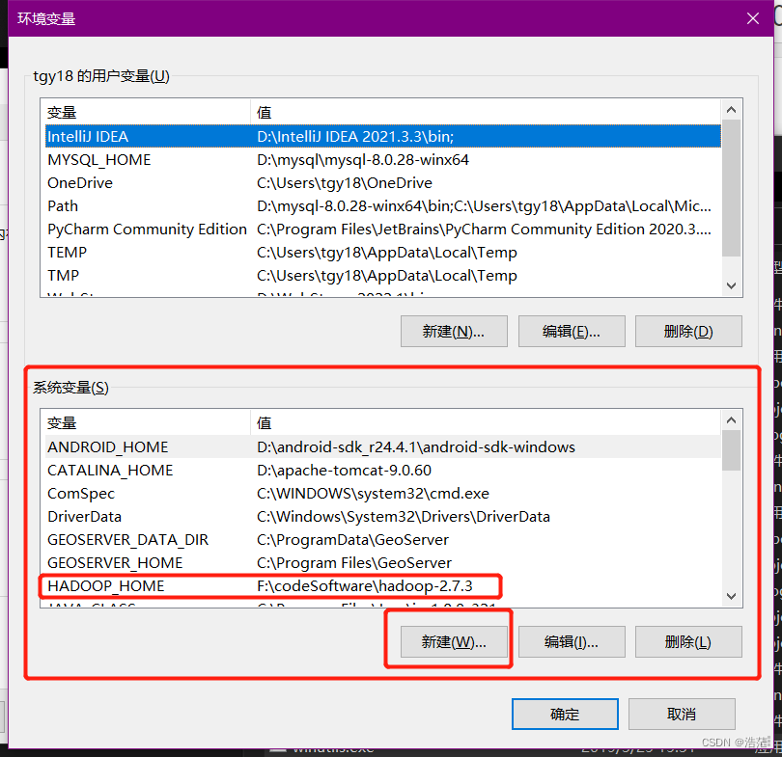The height and width of the screenshot is (757, 782).
Task: Click down arrow of system variables scrollbar
Action: [731, 596]
